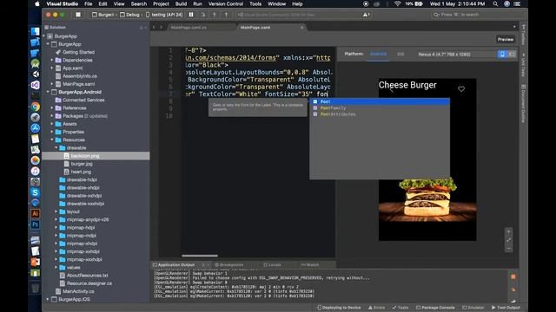The height and width of the screenshot is (312, 556).
Task: Open the Locals pad tab
Action: 272,265
